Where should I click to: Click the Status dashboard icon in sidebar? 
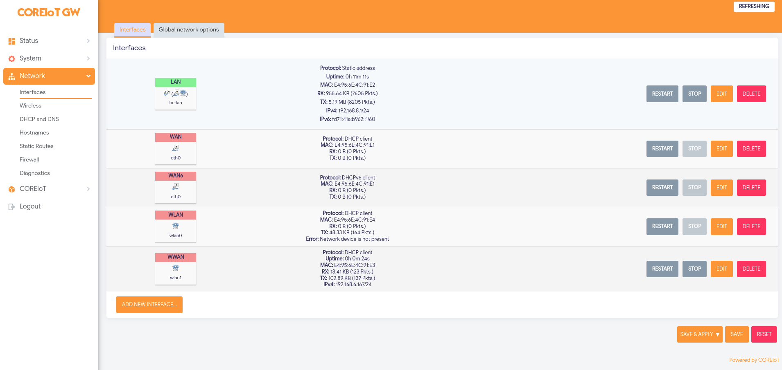[12, 41]
